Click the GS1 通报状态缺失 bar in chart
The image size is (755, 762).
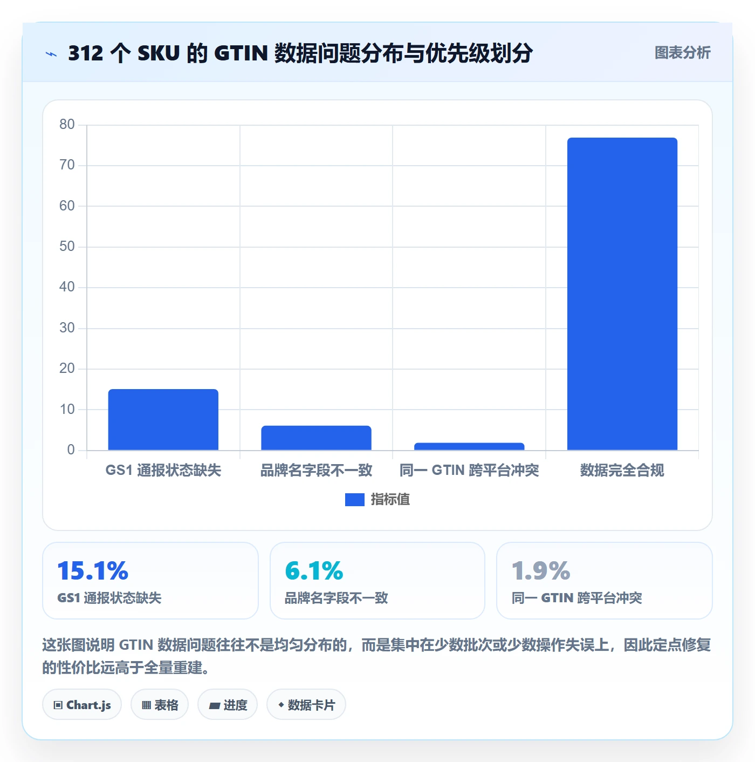point(163,419)
